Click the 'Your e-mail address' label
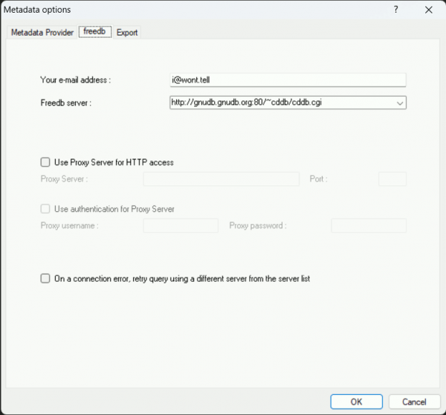The height and width of the screenshot is (415, 446). pos(80,80)
